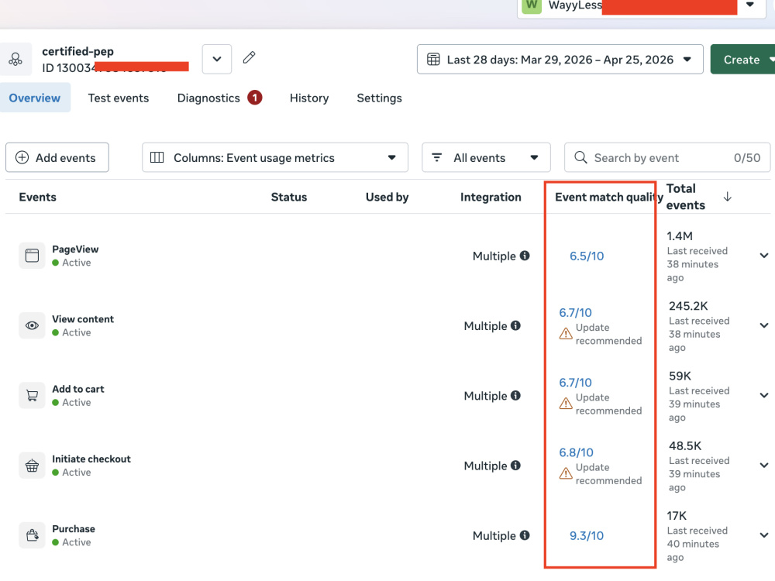Open the dataset switcher chevron dropdown
Image resolution: width=775 pixels, height=581 pixels.
click(216, 60)
